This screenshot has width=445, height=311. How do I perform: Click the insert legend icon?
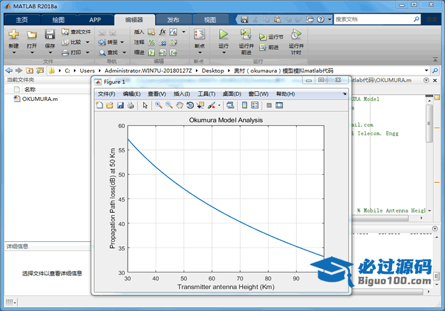point(255,106)
